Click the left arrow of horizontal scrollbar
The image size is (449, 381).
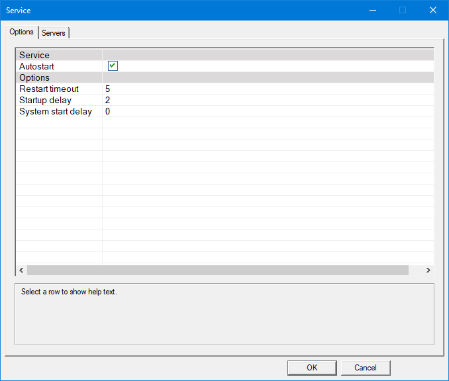[x=21, y=271]
